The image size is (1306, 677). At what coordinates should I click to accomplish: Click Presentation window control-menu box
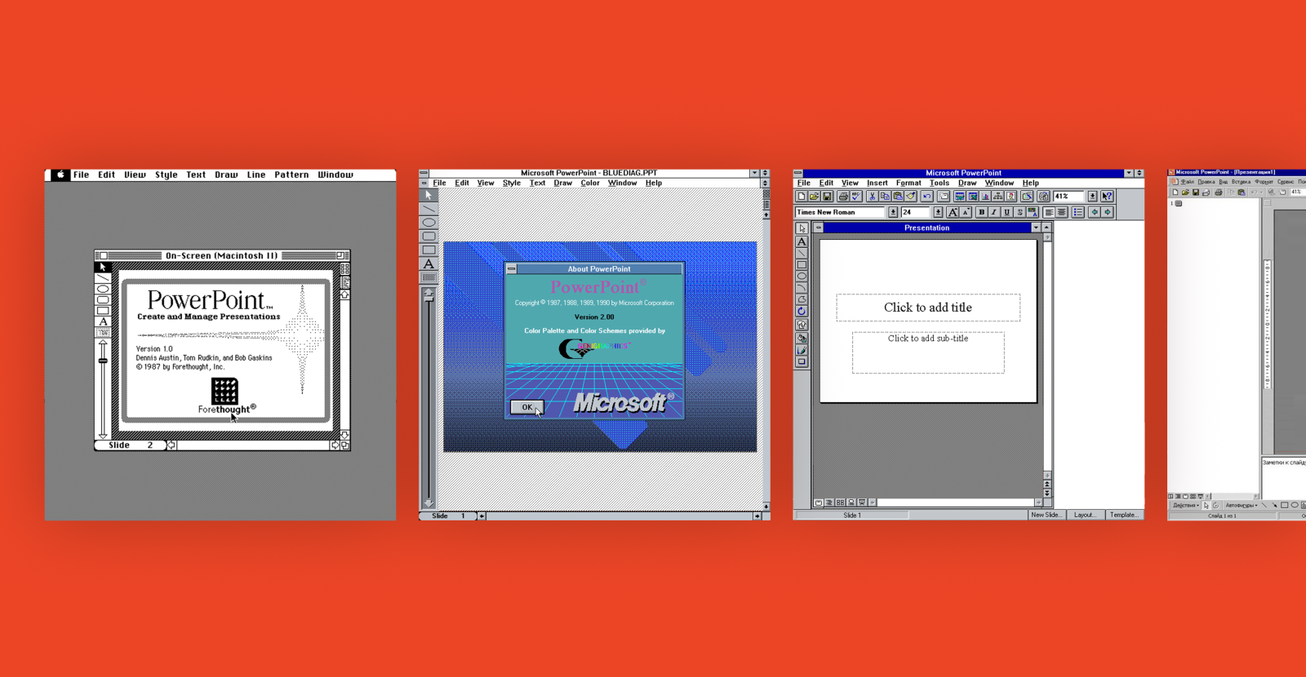[x=818, y=228]
